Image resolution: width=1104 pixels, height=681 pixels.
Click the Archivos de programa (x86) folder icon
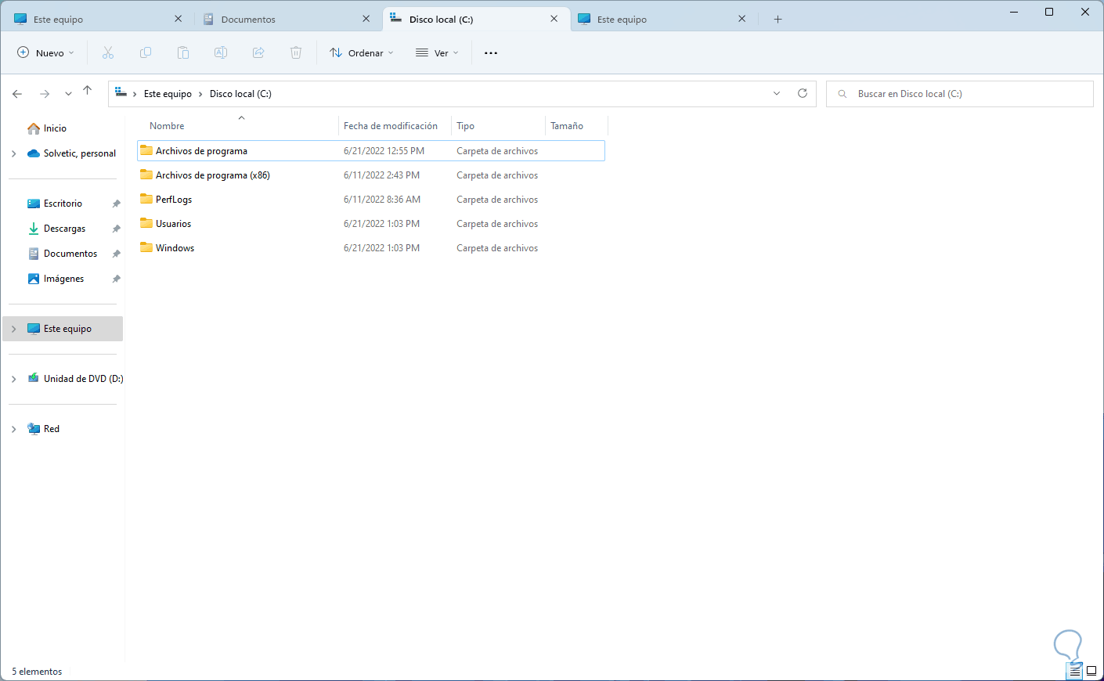[x=146, y=175]
